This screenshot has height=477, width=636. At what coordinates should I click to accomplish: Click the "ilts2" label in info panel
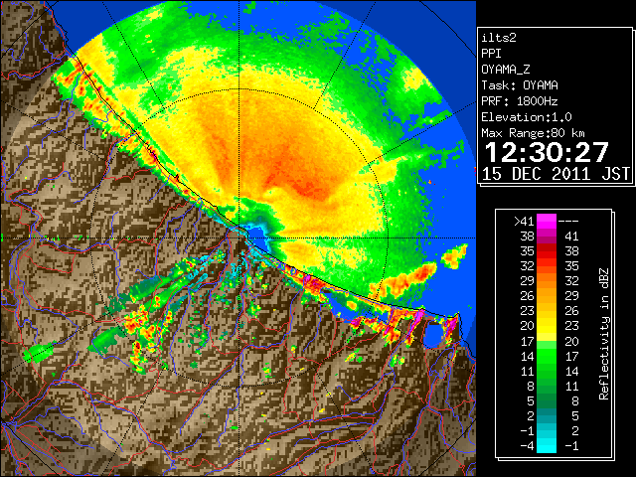(x=499, y=38)
